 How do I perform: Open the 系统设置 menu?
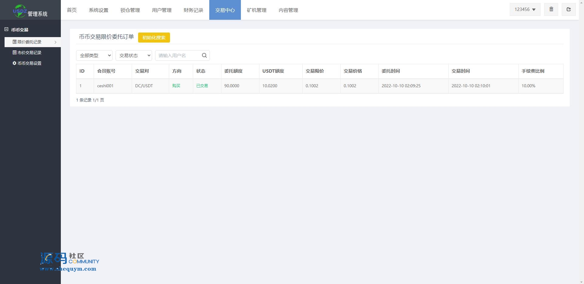click(x=99, y=10)
